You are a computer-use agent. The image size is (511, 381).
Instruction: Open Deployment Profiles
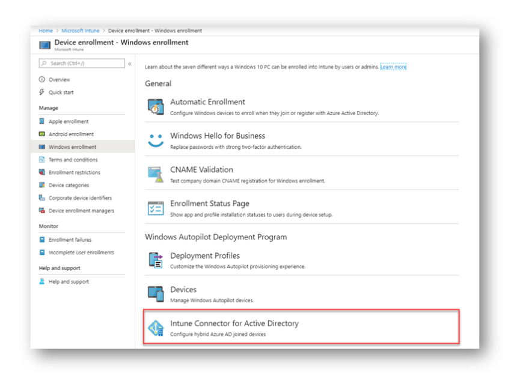[205, 256]
